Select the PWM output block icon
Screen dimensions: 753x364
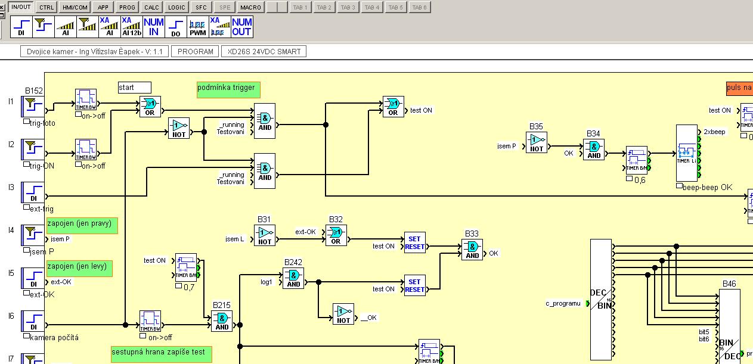pyautogui.click(x=197, y=27)
